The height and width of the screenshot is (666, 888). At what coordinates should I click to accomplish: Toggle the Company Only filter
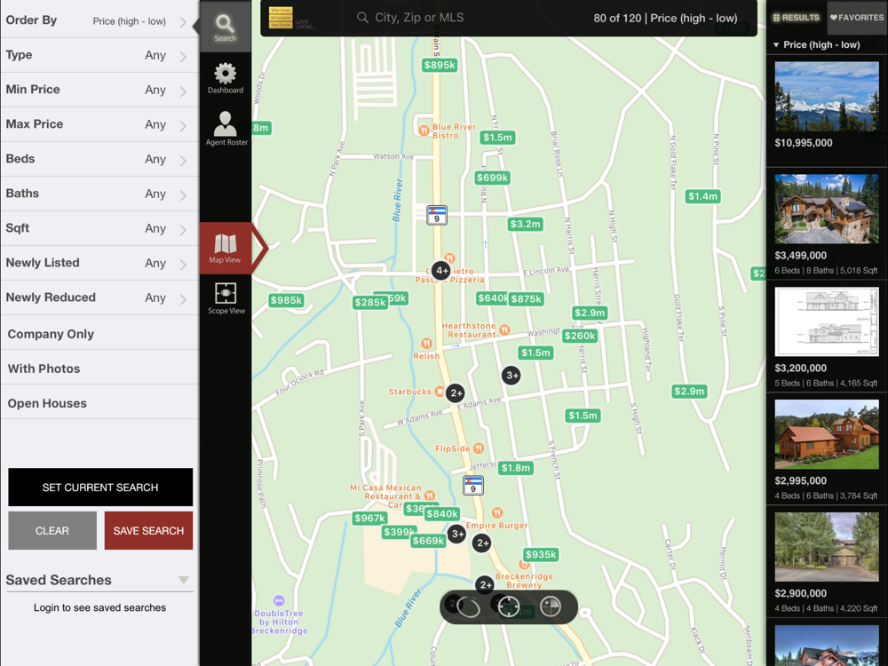99,334
